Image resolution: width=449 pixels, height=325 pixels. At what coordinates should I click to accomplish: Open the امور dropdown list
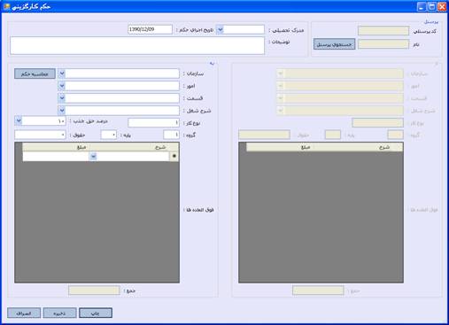pyautogui.click(x=62, y=86)
